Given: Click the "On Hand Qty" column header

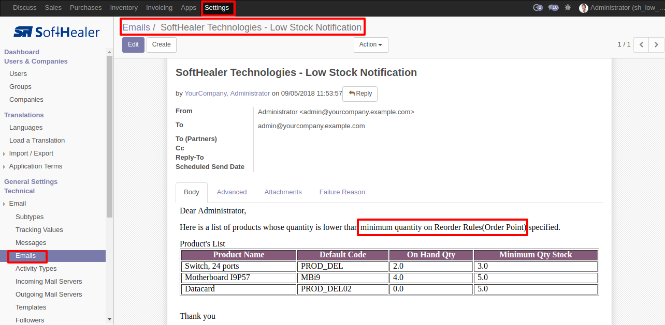Looking at the screenshot, I should [x=431, y=255].
